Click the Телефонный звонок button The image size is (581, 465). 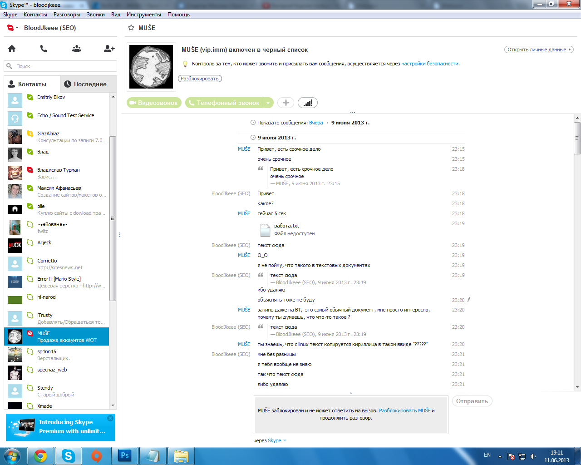tap(224, 103)
